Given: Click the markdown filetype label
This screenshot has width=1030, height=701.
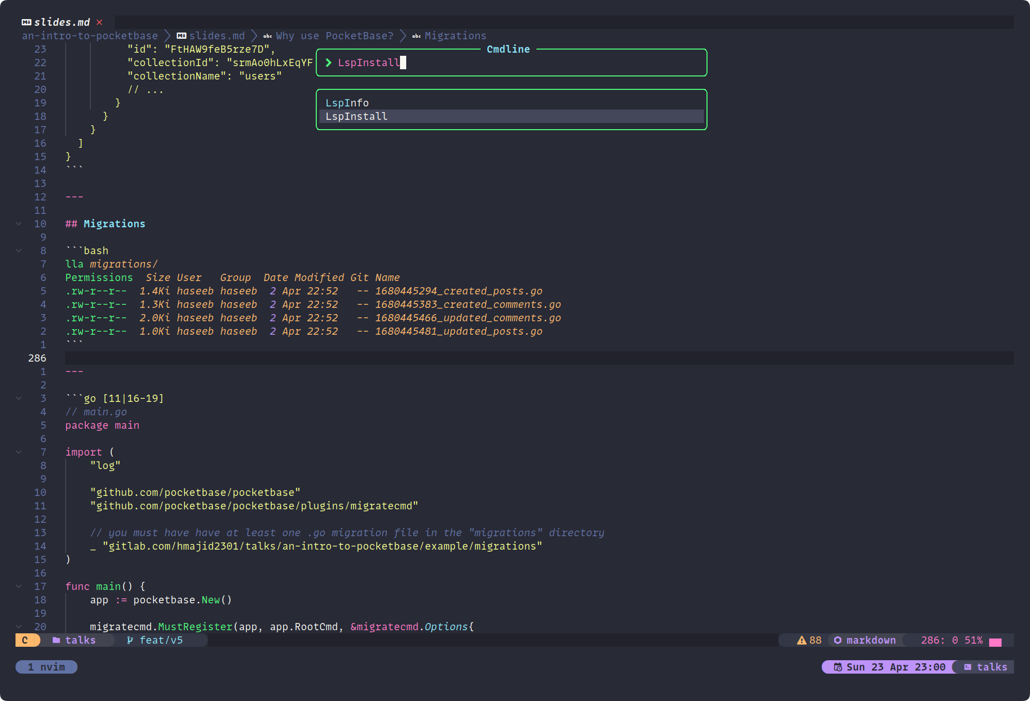Looking at the screenshot, I should pos(871,640).
